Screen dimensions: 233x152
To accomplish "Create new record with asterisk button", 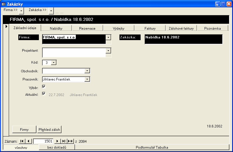I will pos(70,141).
